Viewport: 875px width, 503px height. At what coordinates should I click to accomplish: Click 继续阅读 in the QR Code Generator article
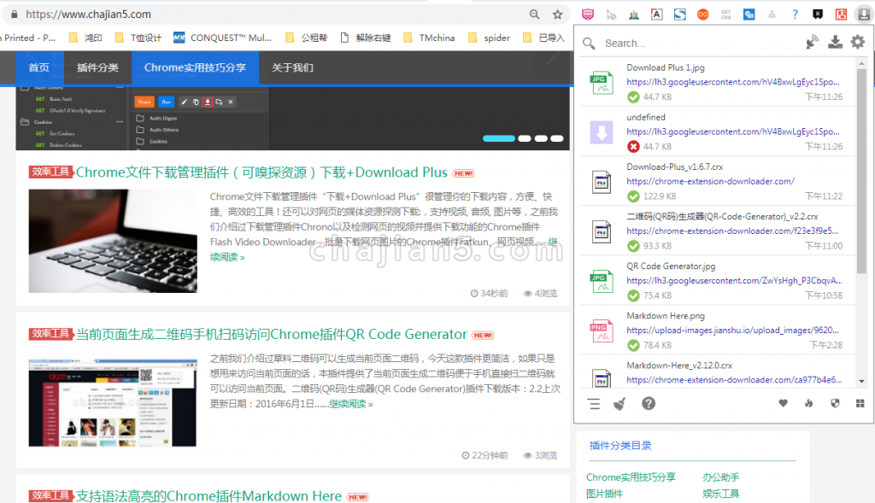pos(350,404)
